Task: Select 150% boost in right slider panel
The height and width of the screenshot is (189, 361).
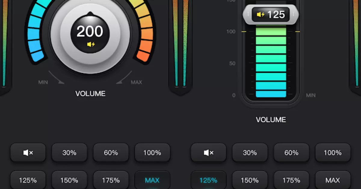Action: [x=250, y=180]
